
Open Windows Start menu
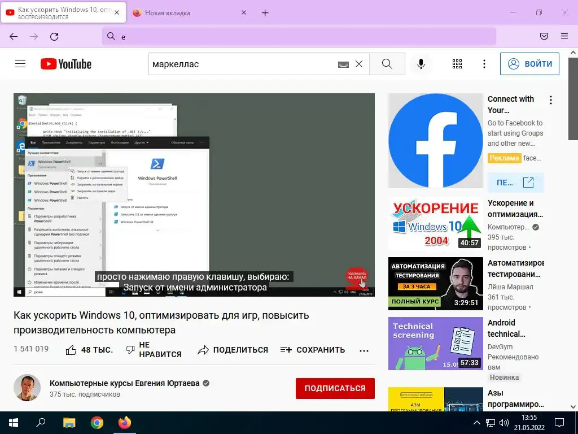click(x=14, y=423)
